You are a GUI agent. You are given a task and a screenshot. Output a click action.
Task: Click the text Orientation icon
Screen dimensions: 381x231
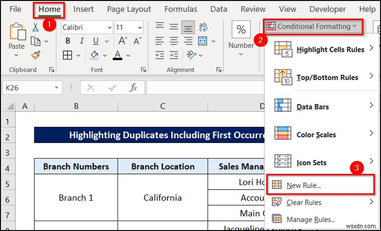191,55
